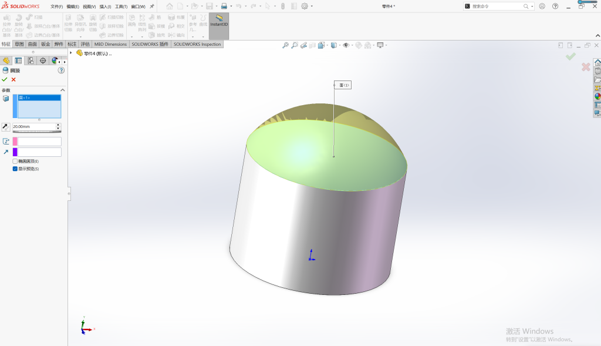Open the ConfigurationManager tab icon
This screenshot has height=346, width=601.
click(x=31, y=61)
